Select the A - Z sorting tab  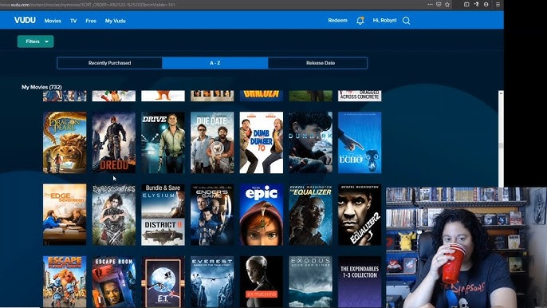pyautogui.click(x=215, y=63)
